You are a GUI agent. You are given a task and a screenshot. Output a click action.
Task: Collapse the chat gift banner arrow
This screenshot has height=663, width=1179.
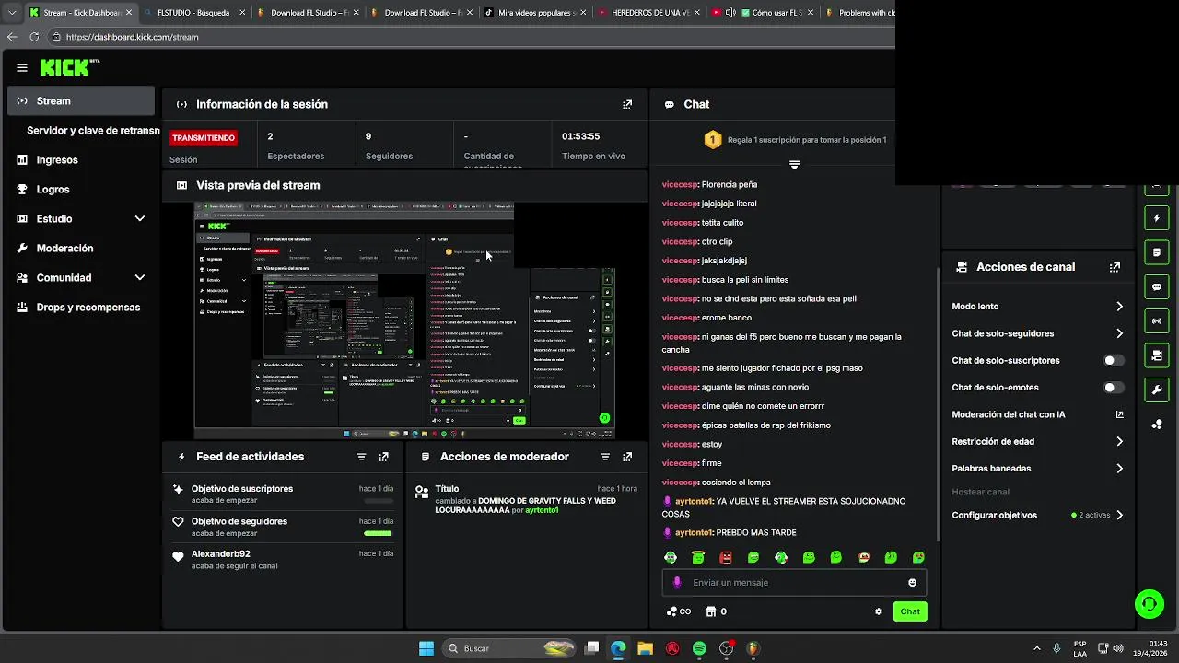[x=794, y=165]
